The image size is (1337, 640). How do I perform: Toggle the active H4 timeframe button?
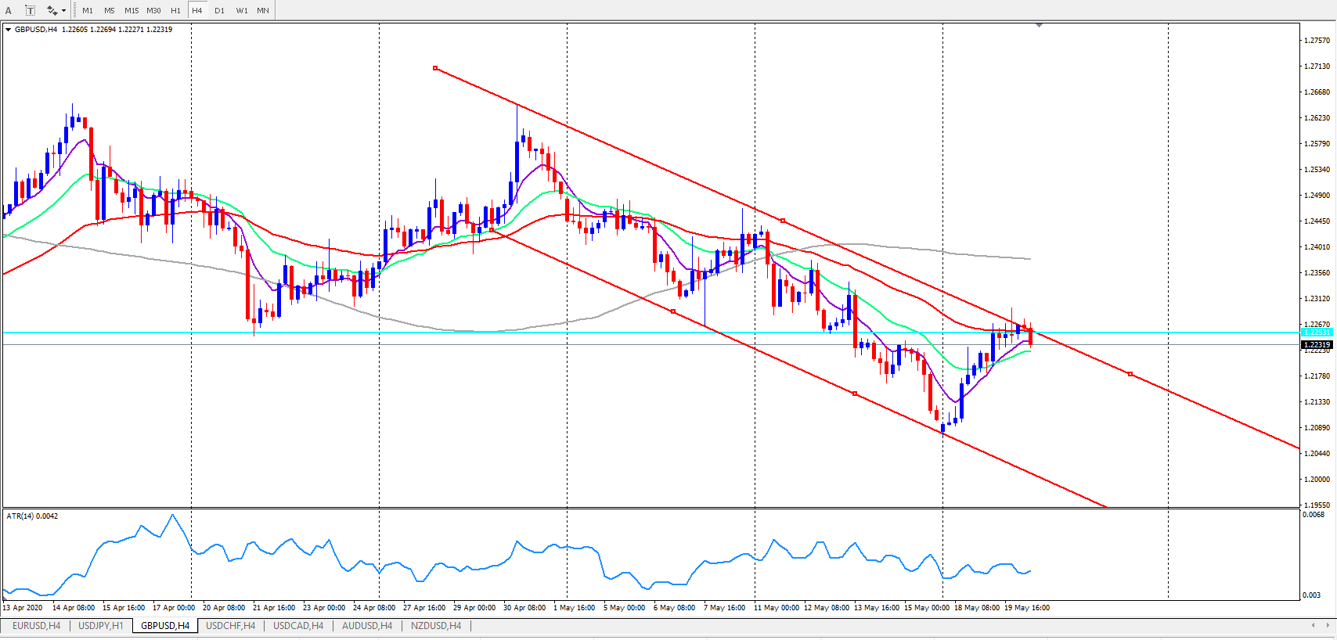[x=197, y=10]
